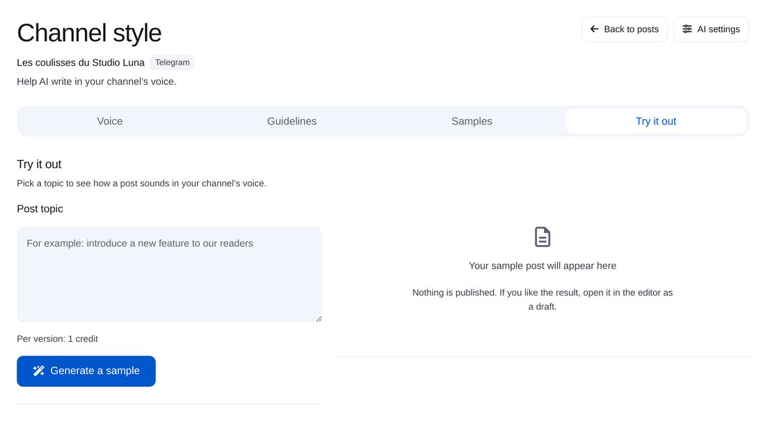This screenshot has height=421, width=766.
Task: Select the Try it out tab
Action: (x=655, y=121)
